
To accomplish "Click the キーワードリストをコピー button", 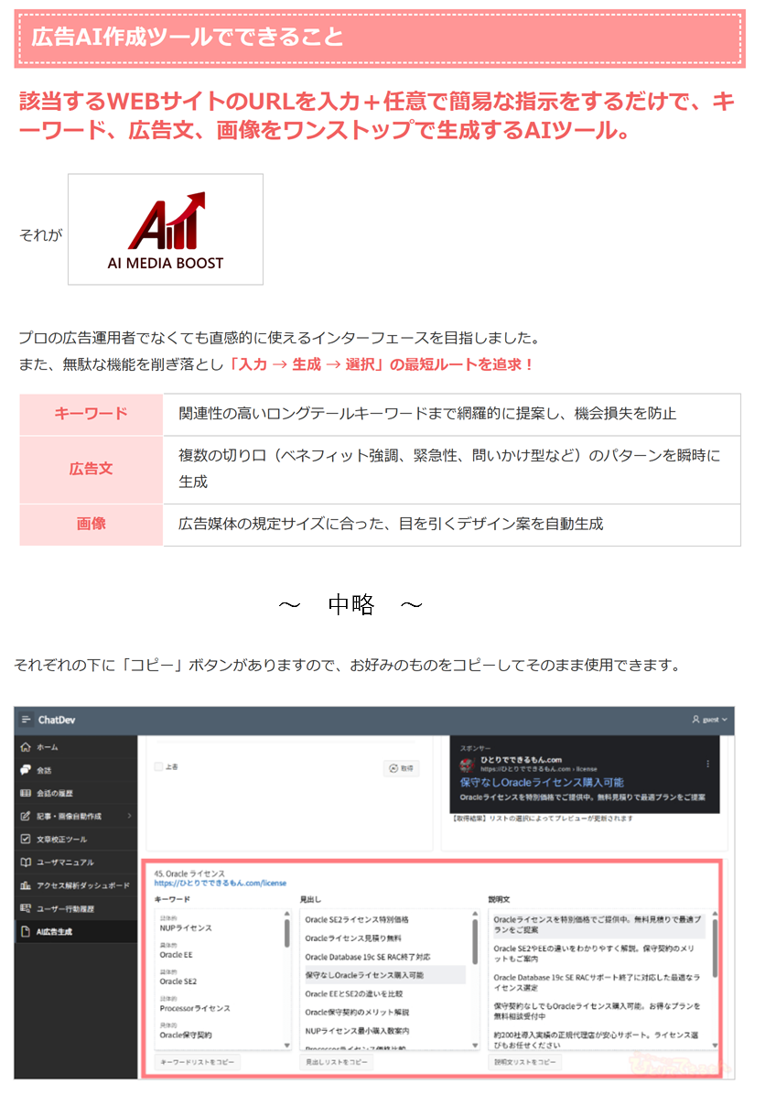I will (197, 1060).
